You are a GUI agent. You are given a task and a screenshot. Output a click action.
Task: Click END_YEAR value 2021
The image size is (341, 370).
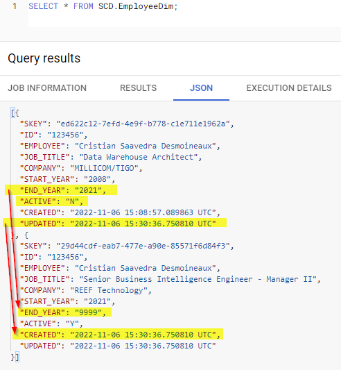[89, 190]
